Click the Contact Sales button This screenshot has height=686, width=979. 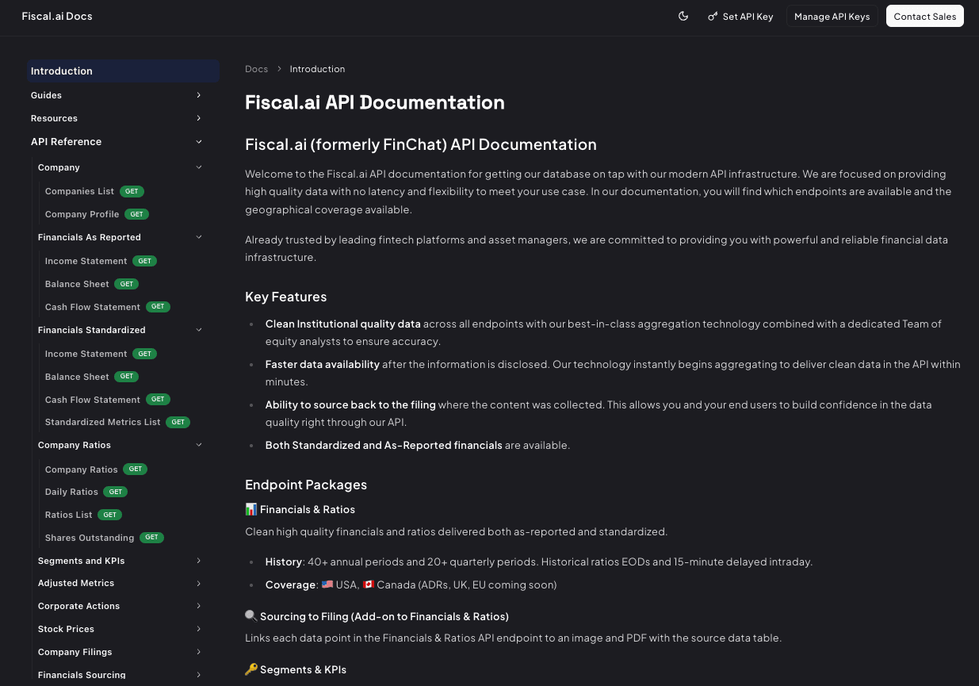pos(924,16)
